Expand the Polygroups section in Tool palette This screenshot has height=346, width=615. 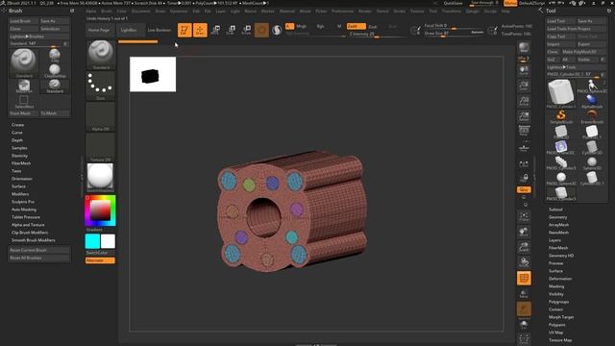(558, 302)
